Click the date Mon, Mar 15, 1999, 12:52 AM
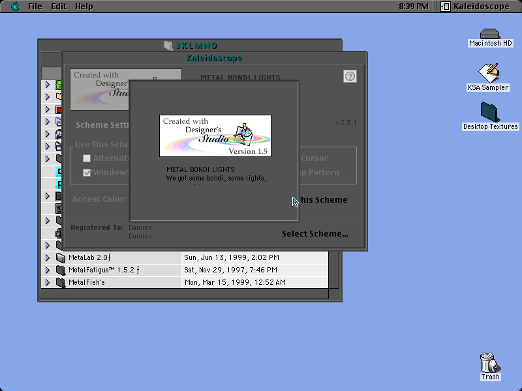This screenshot has height=391, width=522. point(235,282)
